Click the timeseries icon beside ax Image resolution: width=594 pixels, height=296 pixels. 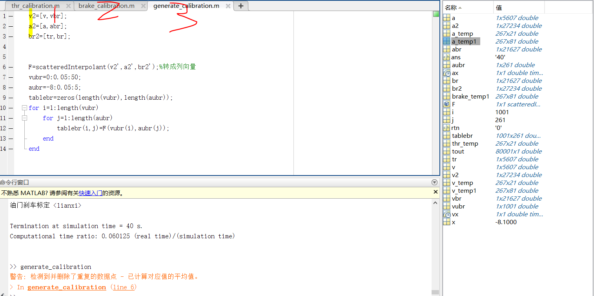[446, 73]
